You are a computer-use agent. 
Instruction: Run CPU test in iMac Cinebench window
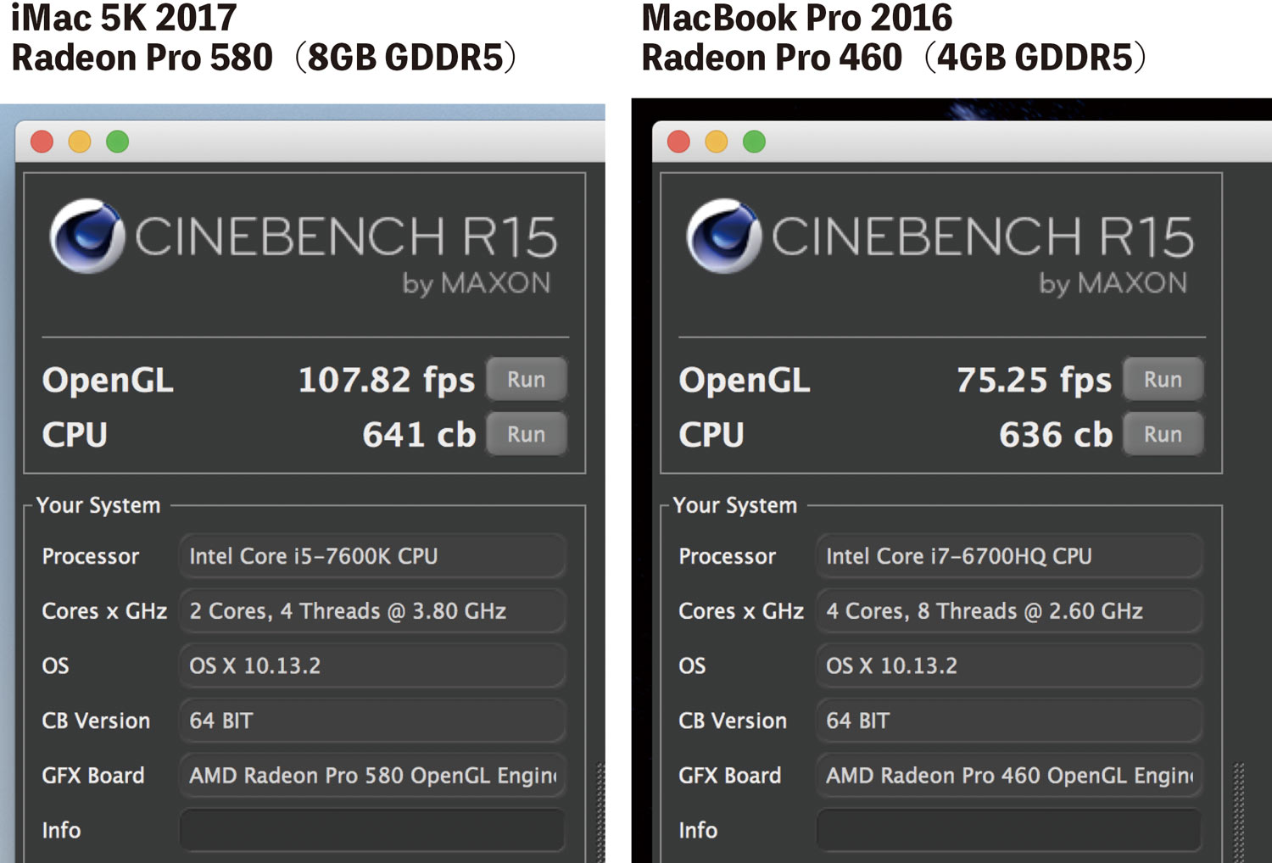pos(527,434)
